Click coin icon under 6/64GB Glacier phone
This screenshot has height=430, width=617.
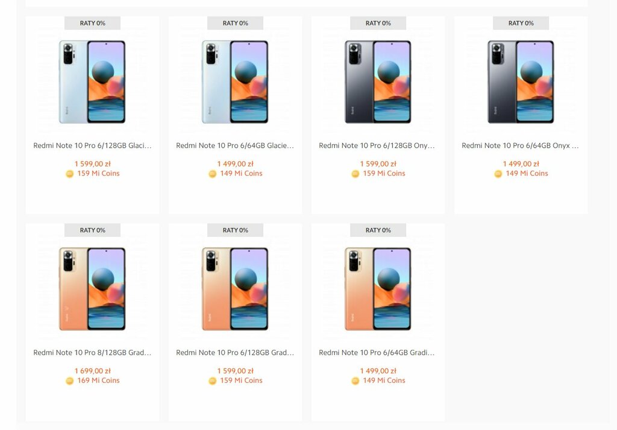click(x=212, y=174)
